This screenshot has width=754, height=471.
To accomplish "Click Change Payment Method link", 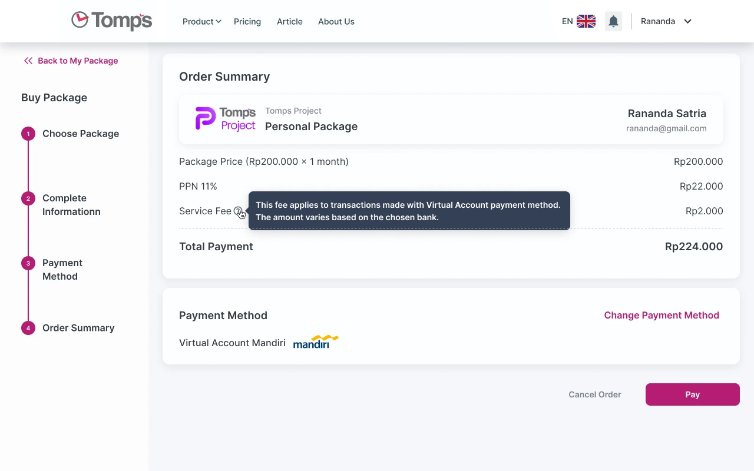I will point(661,316).
